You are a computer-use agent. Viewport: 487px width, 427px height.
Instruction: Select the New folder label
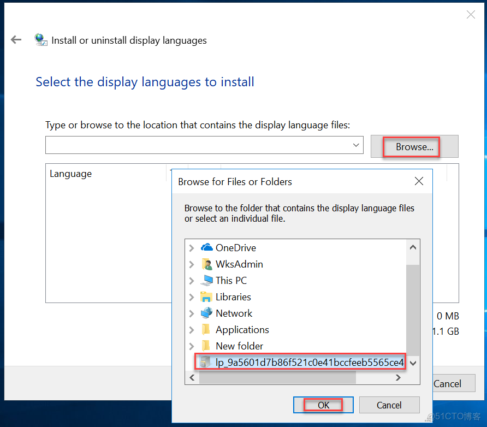click(x=239, y=346)
